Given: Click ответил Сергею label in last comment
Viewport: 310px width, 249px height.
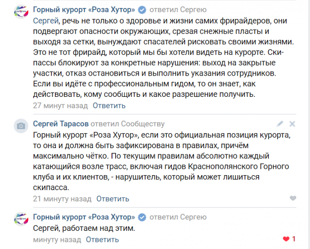Looking at the screenshot, I should pyautogui.click(x=178, y=217).
